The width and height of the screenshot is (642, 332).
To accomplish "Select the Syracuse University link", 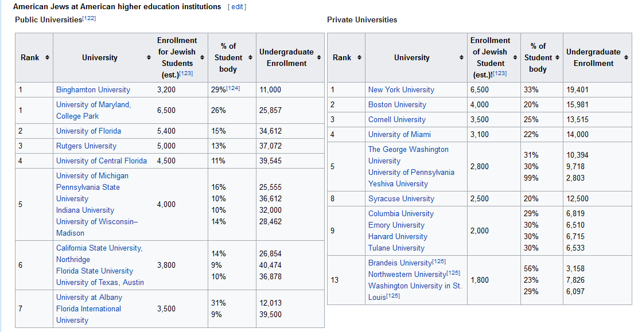I will pos(401,199).
